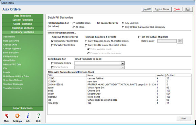Open the Help question mark icon
Image resolution: width=196 pixels, height=125 pixels.
point(39,116)
